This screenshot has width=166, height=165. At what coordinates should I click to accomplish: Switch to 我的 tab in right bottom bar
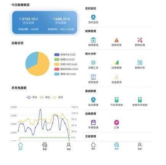click(x=140, y=146)
